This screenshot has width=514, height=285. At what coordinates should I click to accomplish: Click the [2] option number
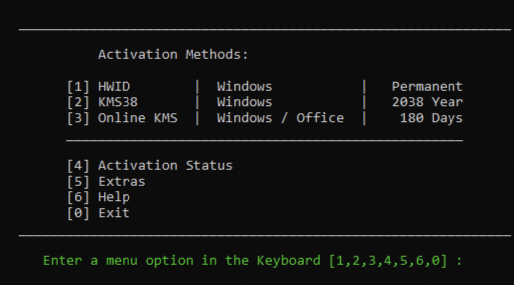tap(78, 102)
